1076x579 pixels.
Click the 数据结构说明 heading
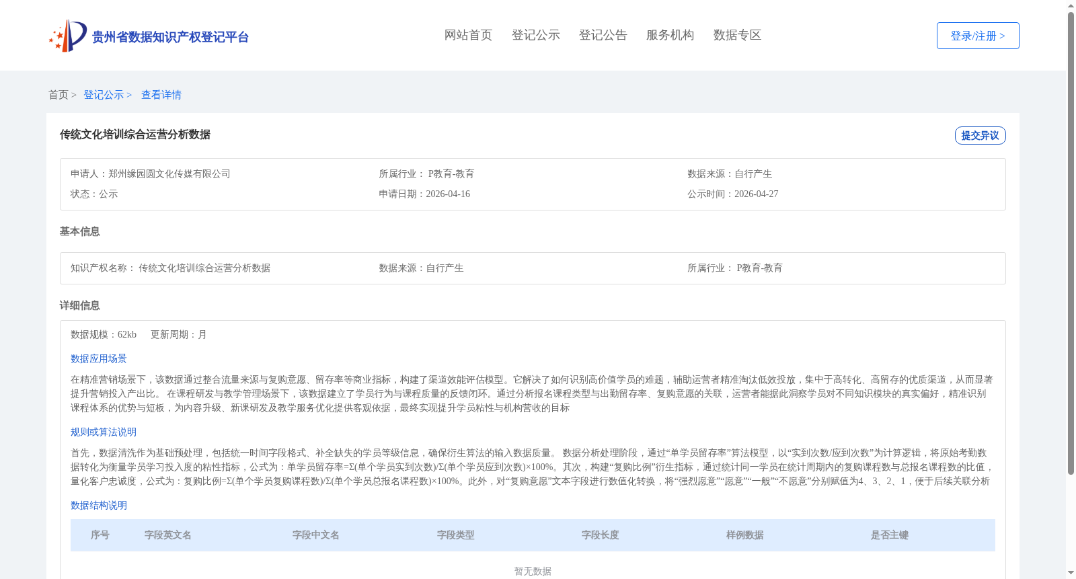(99, 505)
